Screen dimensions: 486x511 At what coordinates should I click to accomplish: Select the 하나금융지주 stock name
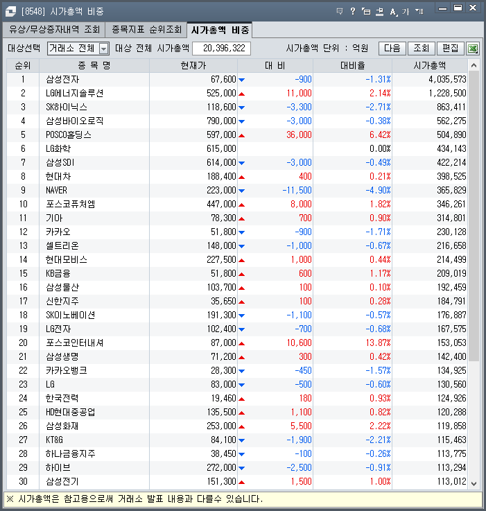point(71,453)
